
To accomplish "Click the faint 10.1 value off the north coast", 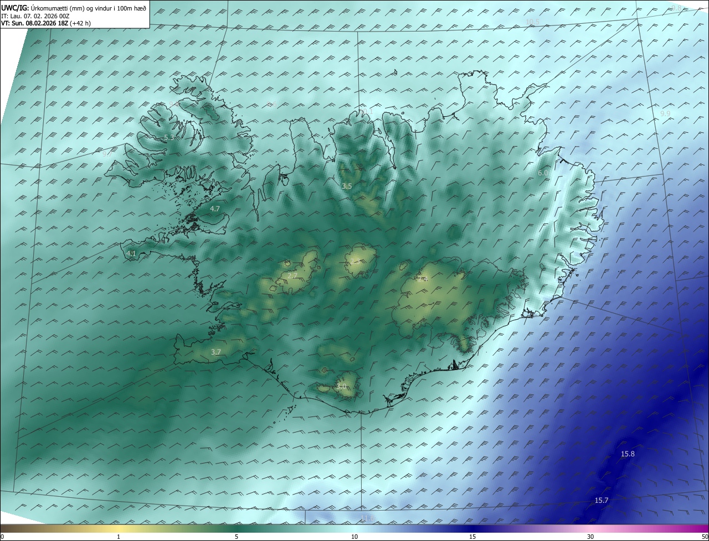I will pyautogui.click(x=367, y=111).
